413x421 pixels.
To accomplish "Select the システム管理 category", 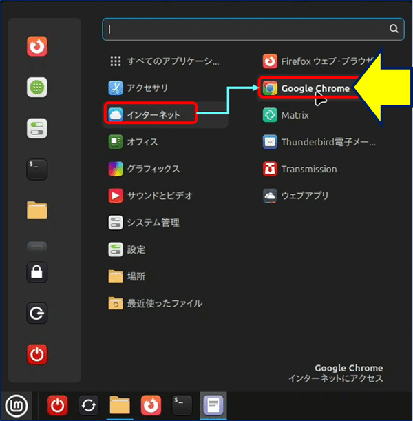I will click(x=165, y=223).
